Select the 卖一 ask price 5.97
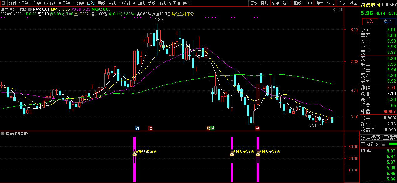397x183 pixels. [391, 52]
